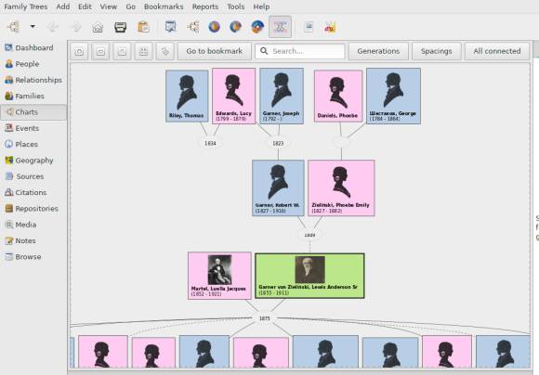Click the Martel, Luella Jacques portrait thumbnail
This screenshot has width=539, height=375.
(219, 270)
